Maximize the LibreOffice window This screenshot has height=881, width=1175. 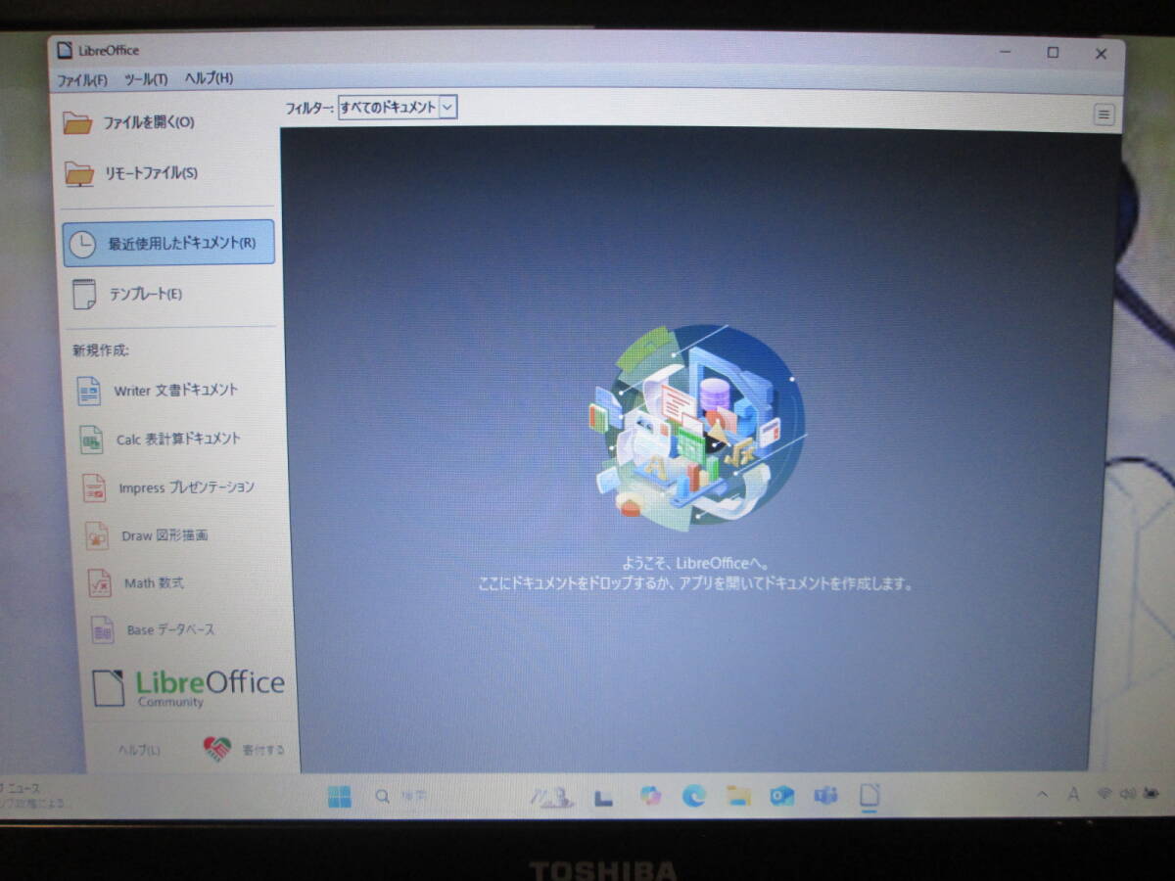[1053, 53]
